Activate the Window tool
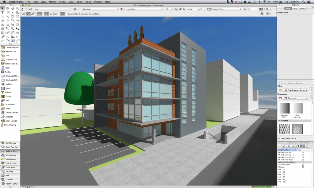Image resolution: width=314 pixels, height=188 pixels. [8, 72]
